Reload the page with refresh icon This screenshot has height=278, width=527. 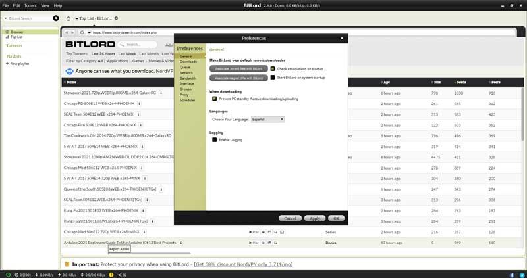tap(82, 32)
